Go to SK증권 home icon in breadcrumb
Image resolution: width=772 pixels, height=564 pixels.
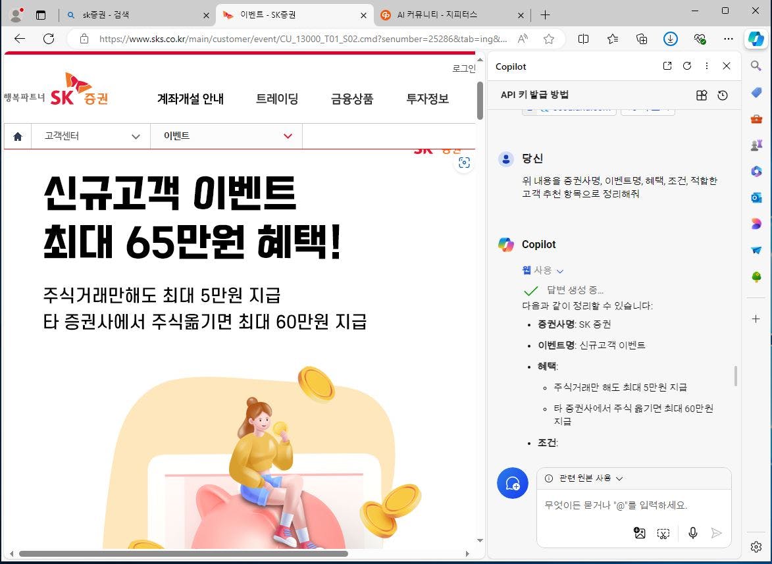pyautogui.click(x=18, y=136)
